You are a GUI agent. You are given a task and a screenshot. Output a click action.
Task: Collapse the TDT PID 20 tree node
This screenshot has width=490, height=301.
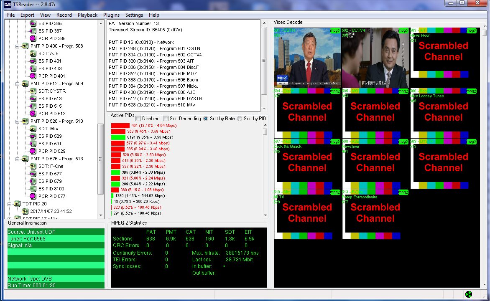[10, 204]
